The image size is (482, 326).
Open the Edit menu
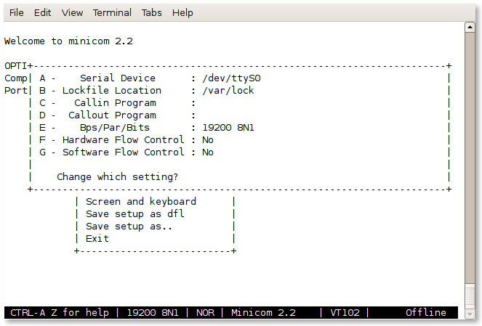coord(42,12)
